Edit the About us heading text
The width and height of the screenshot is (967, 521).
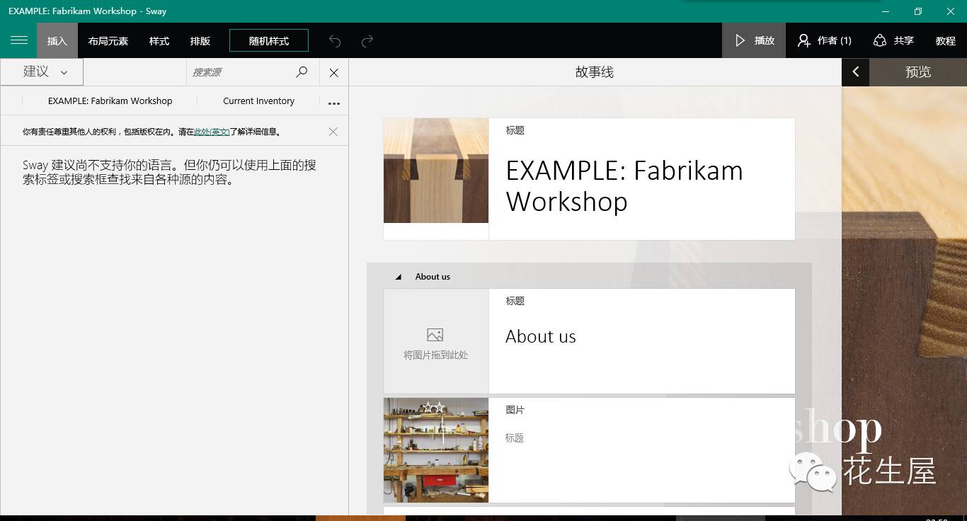(x=541, y=337)
